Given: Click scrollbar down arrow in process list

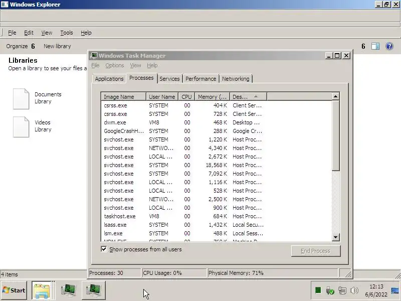Looking at the screenshot, I should coord(335,237).
